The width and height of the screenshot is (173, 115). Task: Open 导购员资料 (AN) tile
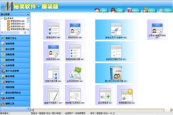(75, 30)
